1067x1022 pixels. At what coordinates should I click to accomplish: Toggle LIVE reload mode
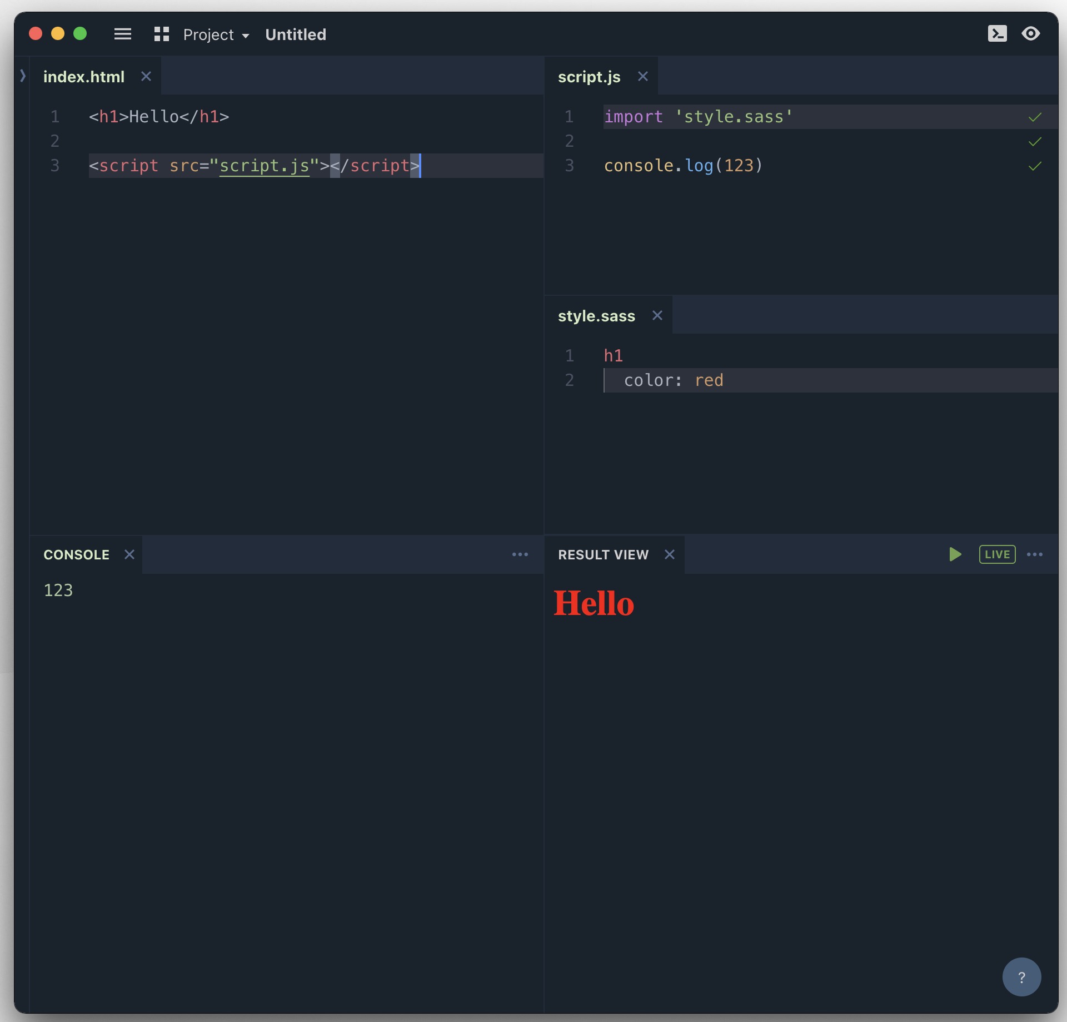point(997,554)
